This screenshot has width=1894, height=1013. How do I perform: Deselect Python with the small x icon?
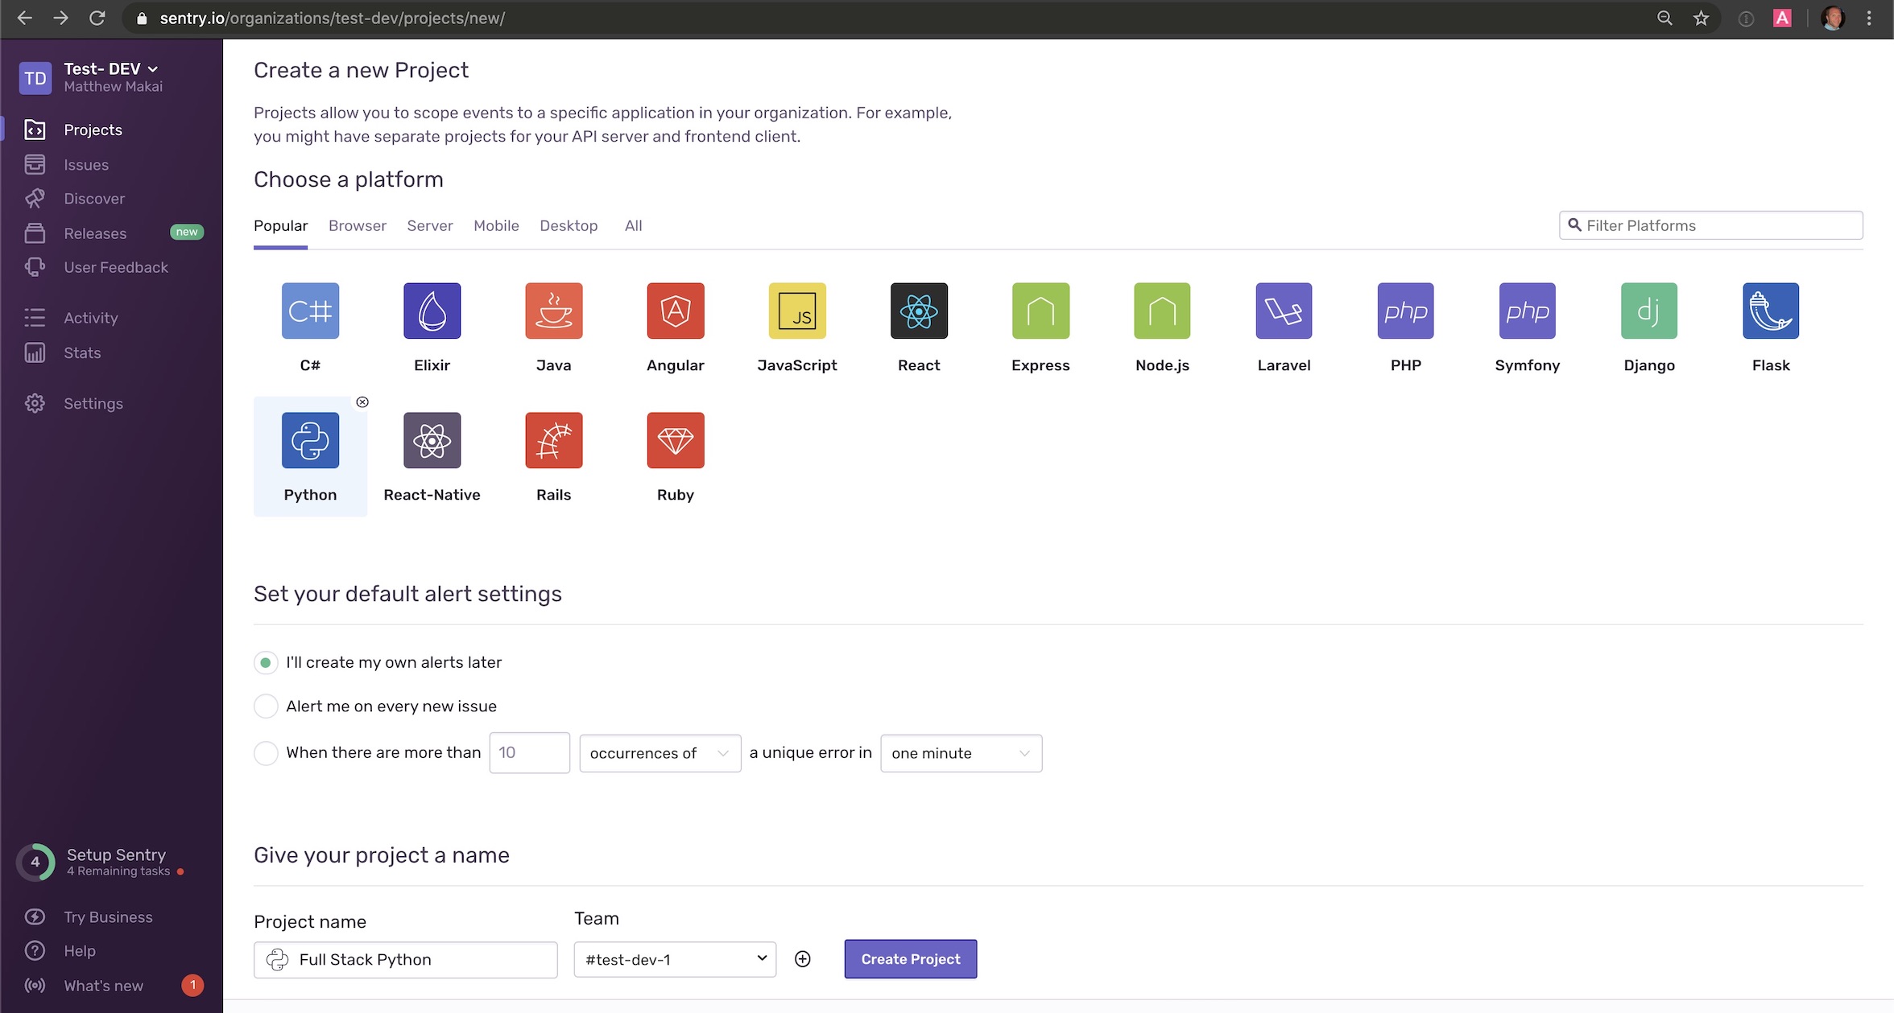(362, 402)
